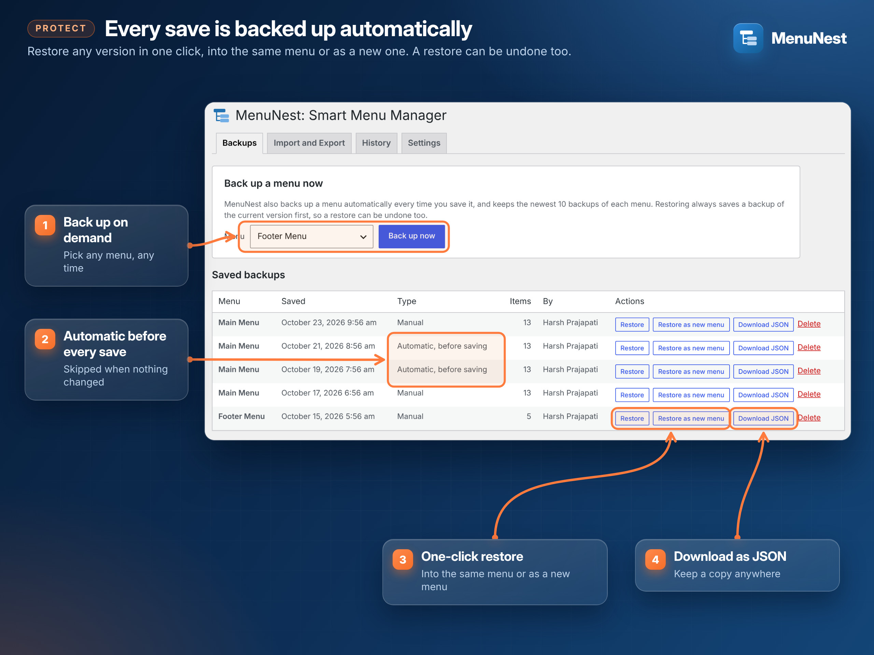Click the Saved column header
Viewport: 874px width, 655px height.
pos(293,301)
